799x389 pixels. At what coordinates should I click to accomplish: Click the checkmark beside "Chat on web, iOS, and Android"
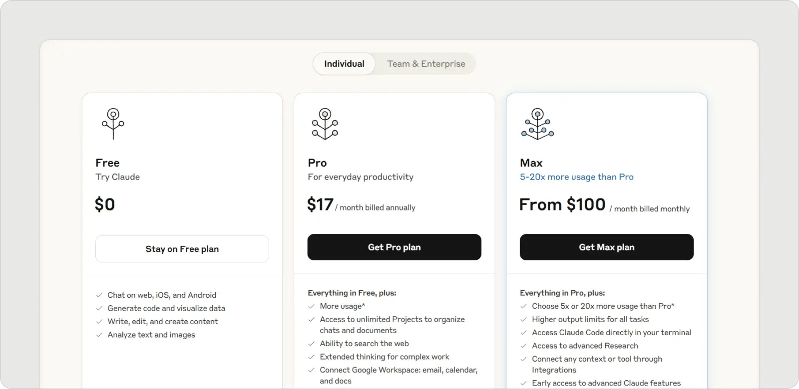pyautogui.click(x=98, y=295)
